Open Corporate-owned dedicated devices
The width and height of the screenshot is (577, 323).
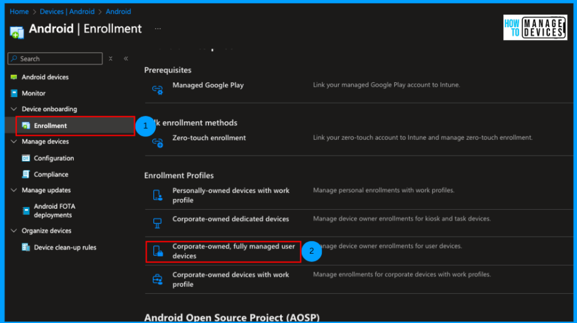(230, 219)
